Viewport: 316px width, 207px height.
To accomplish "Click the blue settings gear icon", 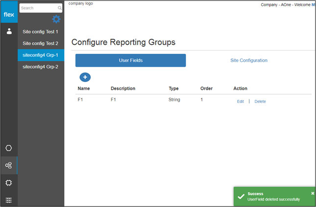I will click(x=56, y=19).
